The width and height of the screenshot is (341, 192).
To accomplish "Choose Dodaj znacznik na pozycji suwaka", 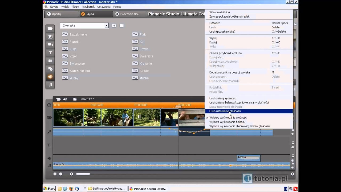I will tap(249, 73).
